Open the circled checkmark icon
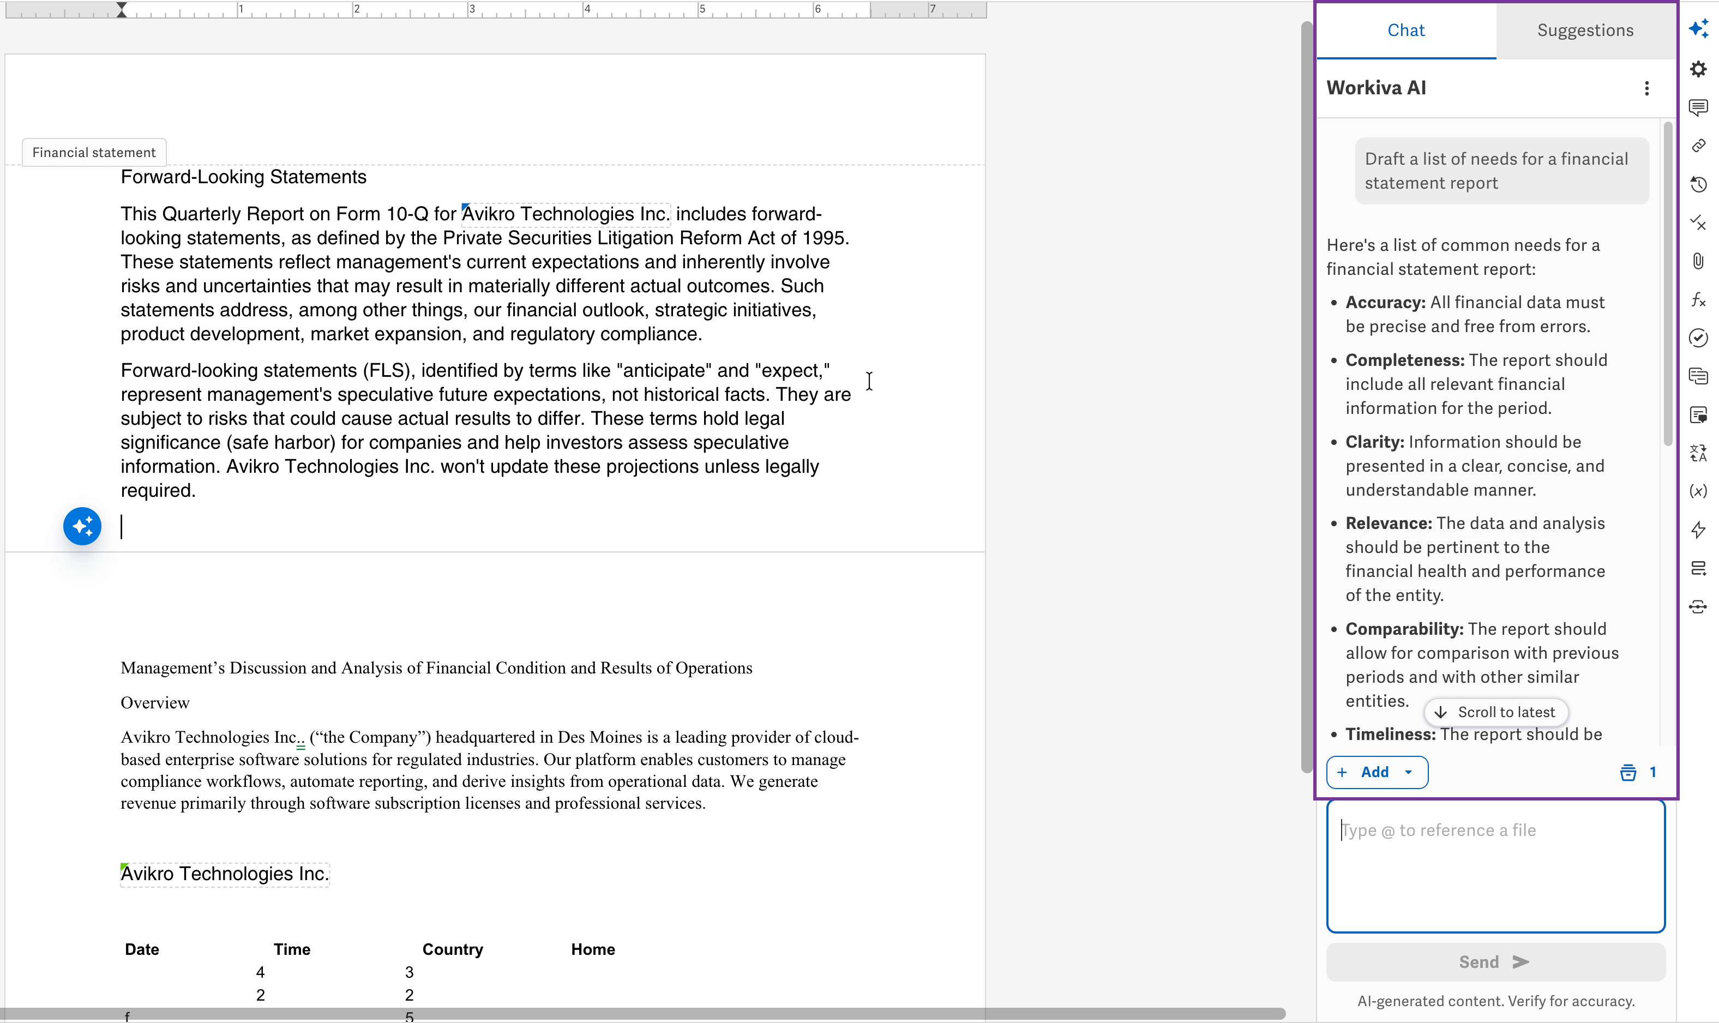Viewport: 1719px width, 1023px height. [1698, 338]
